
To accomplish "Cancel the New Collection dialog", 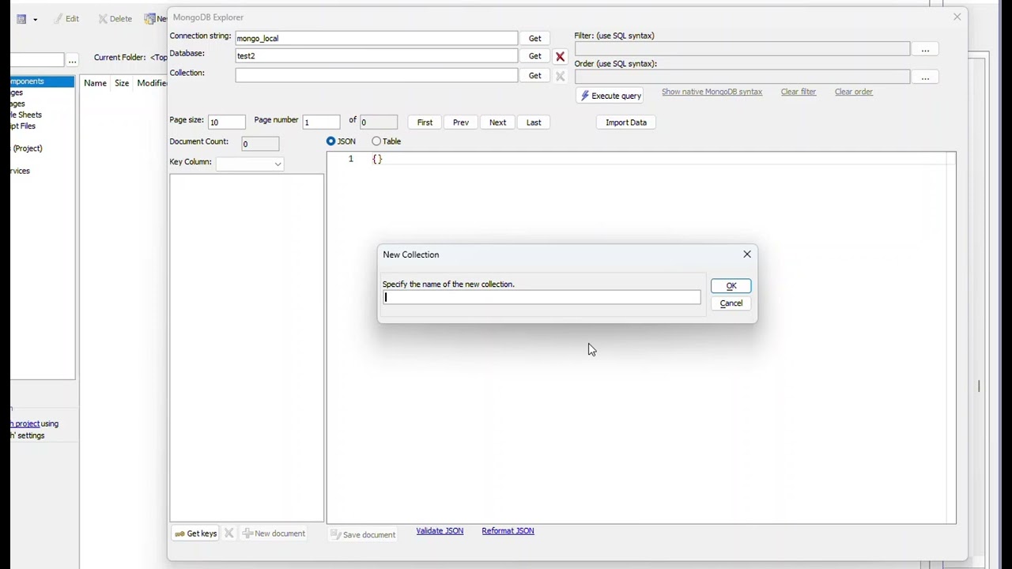I will (x=731, y=303).
